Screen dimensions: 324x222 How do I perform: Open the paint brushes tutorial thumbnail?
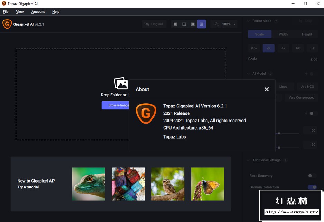pos(128,184)
